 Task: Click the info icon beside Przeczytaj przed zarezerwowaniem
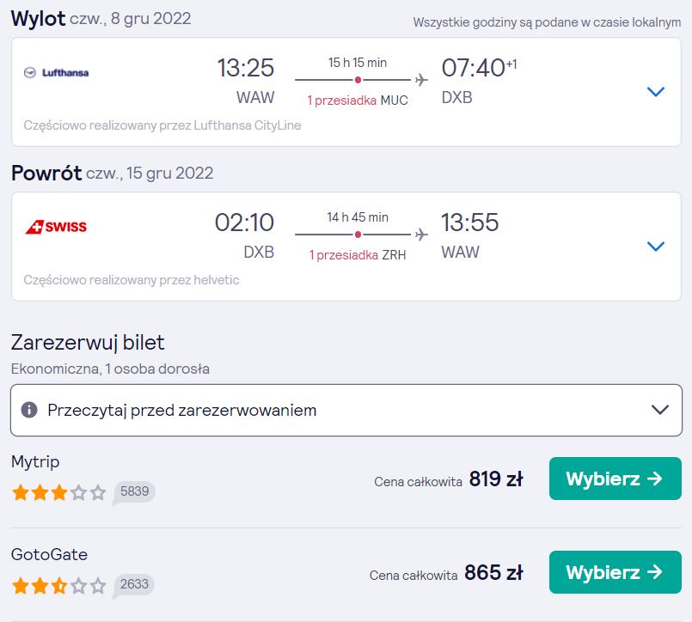pyautogui.click(x=29, y=410)
